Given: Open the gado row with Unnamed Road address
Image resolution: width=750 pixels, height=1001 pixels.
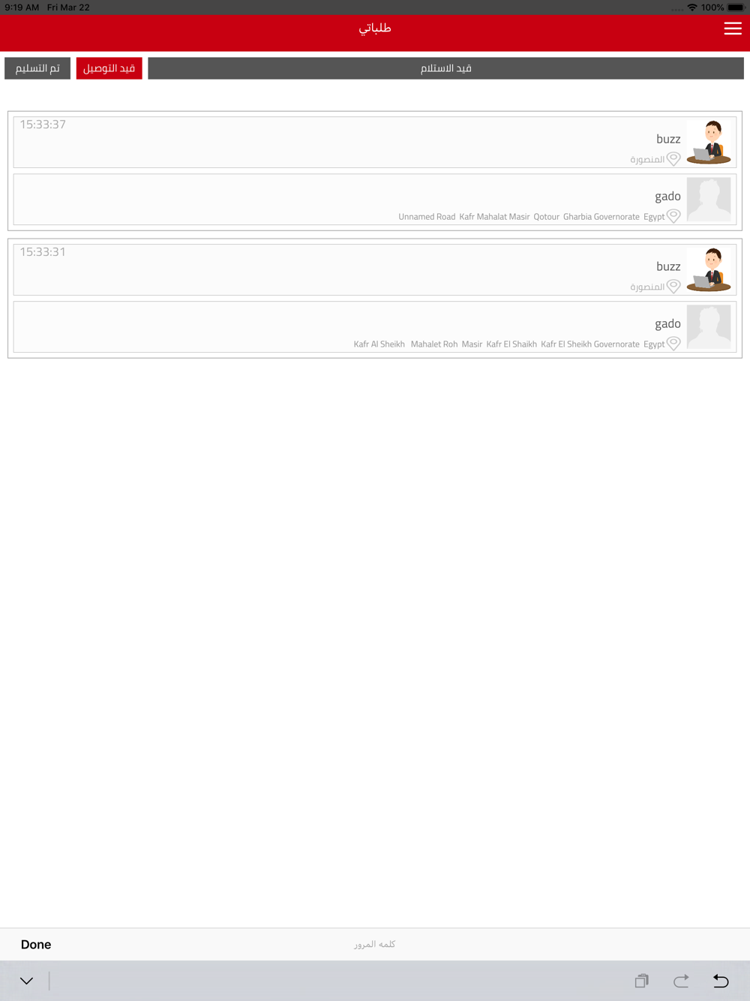Looking at the screenshot, I should [x=375, y=200].
